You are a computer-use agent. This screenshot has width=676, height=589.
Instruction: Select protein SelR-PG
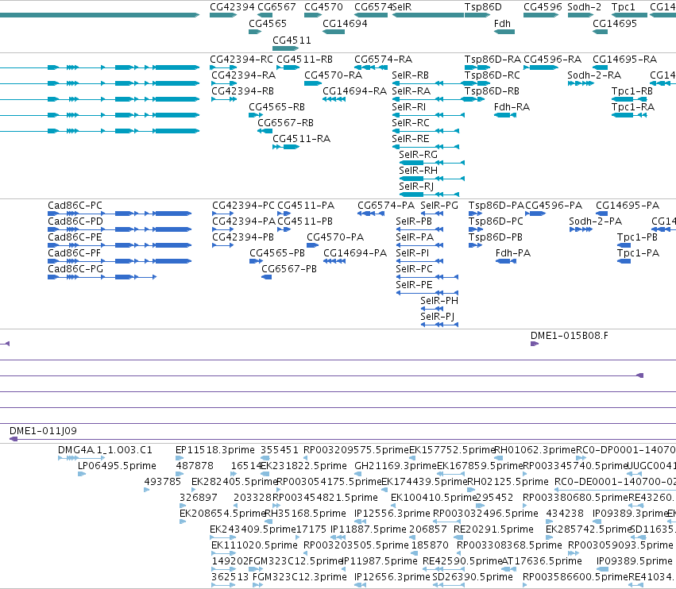click(x=432, y=214)
